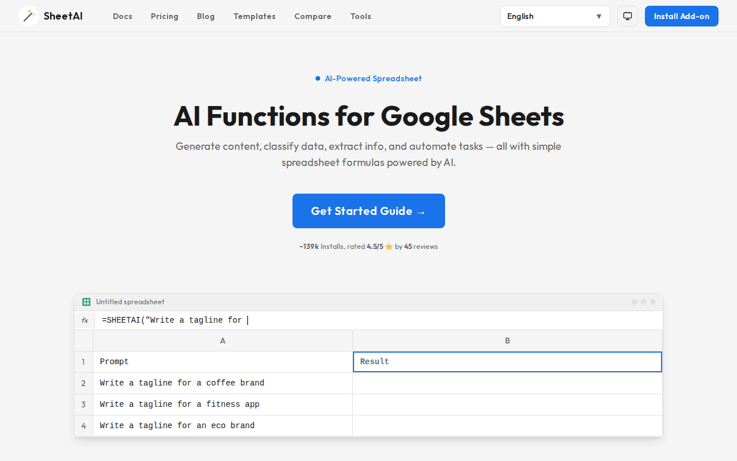Click into the formula bar input
737x461 pixels.
point(378,320)
